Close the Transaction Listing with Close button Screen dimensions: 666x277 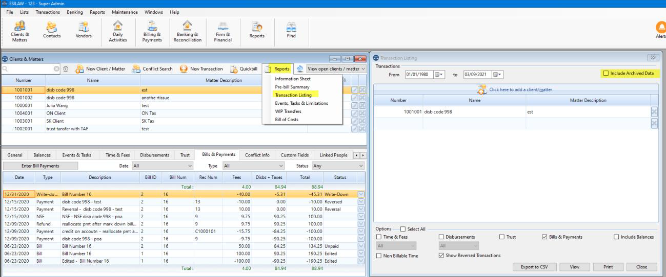tap(642, 267)
